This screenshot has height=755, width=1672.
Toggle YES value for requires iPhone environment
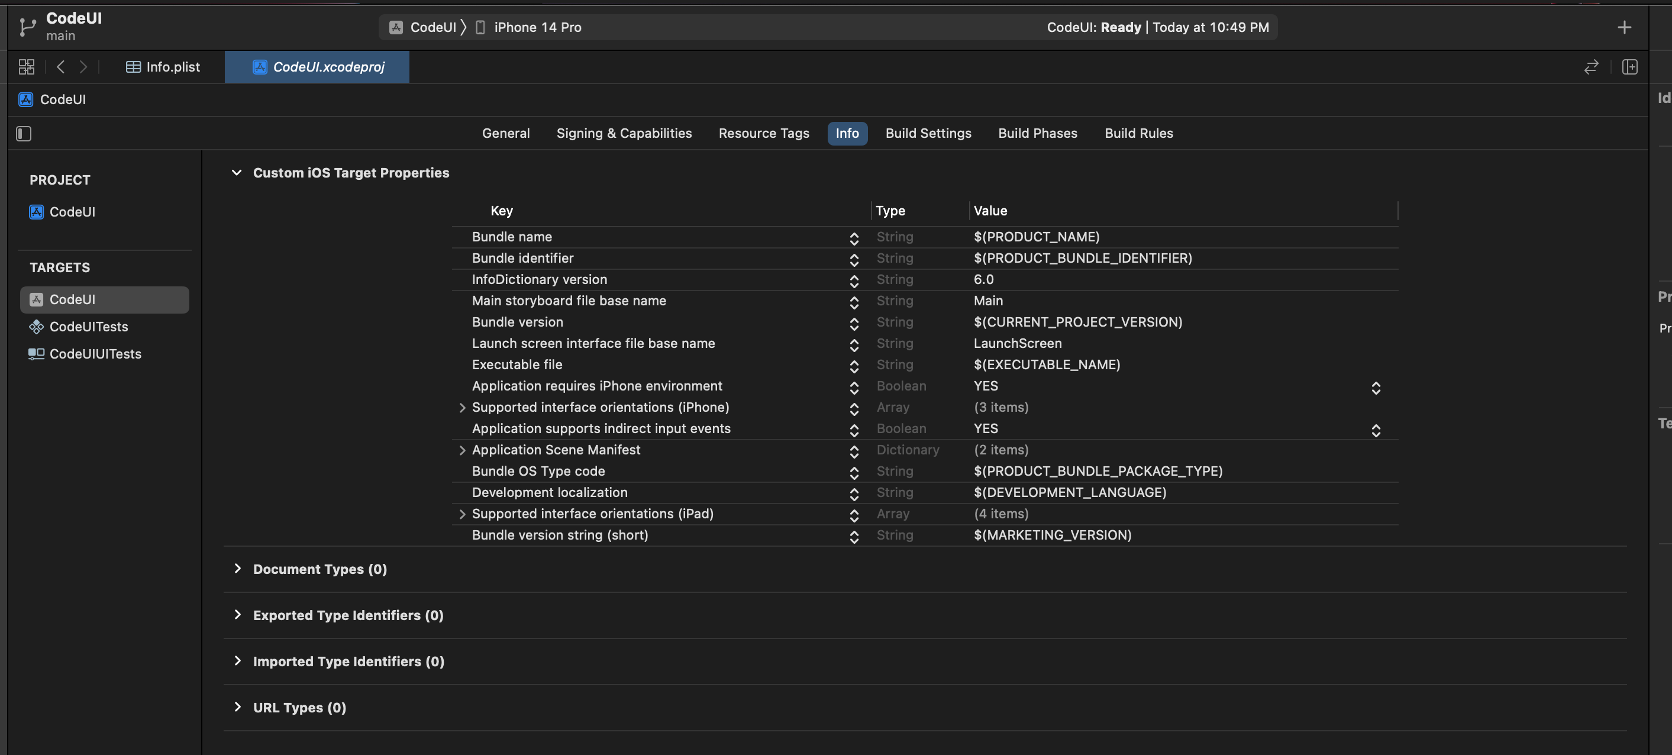[1376, 388]
